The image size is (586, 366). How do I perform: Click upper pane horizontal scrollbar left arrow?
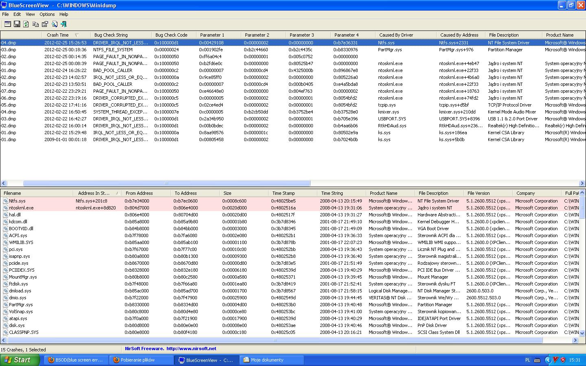[4, 183]
